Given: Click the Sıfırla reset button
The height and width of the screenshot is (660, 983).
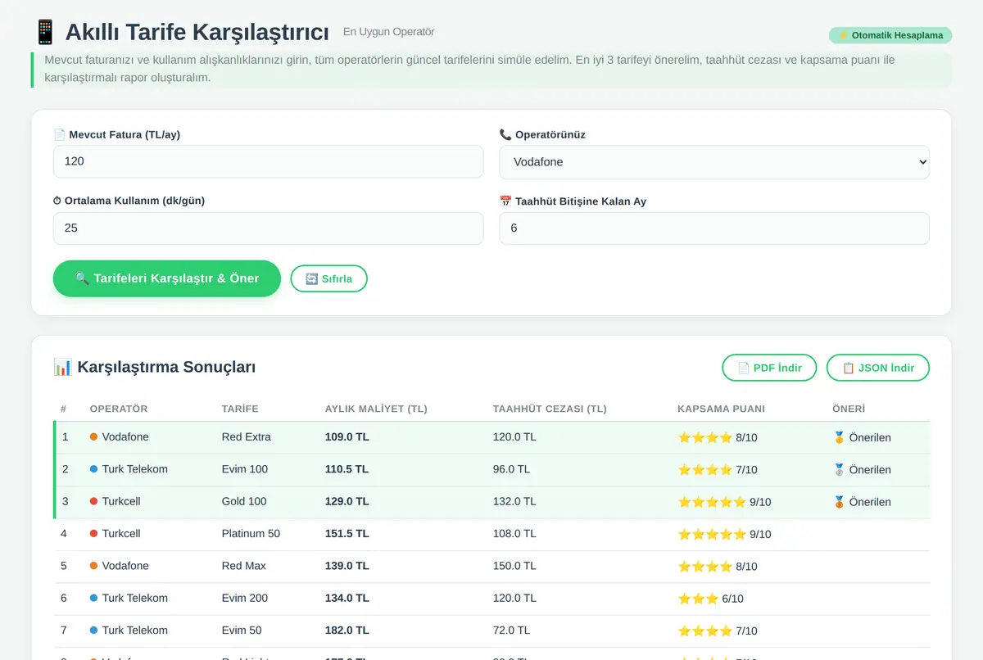Looking at the screenshot, I should (x=328, y=278).
